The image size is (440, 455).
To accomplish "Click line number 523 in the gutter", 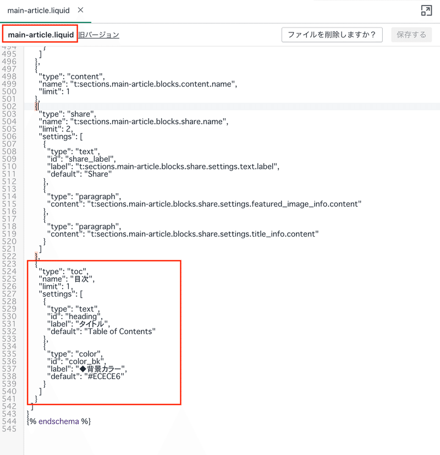I will pyautogui.click(x=9, y=264).
